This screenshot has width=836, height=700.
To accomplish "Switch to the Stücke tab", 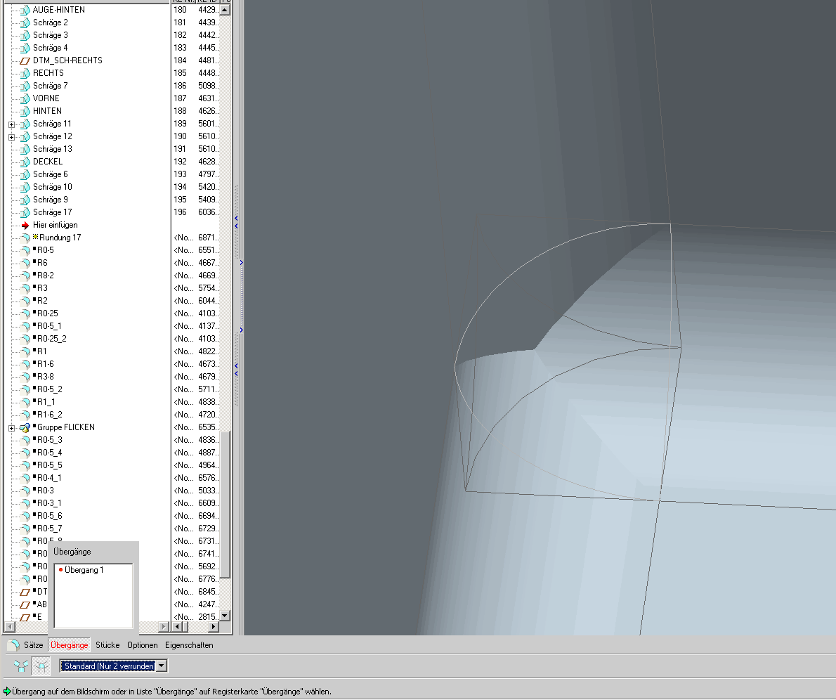I will click(107, 645).
